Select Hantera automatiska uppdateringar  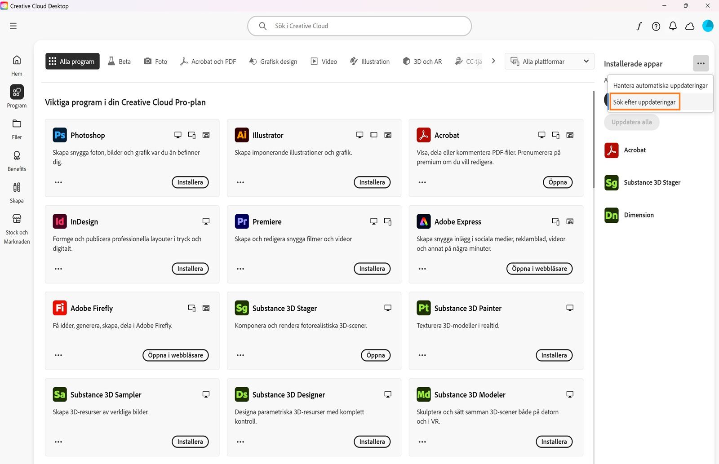660,85
